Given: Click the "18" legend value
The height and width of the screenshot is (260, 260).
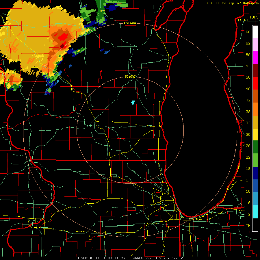Looking at the screenshot, I should coord(248,169).
